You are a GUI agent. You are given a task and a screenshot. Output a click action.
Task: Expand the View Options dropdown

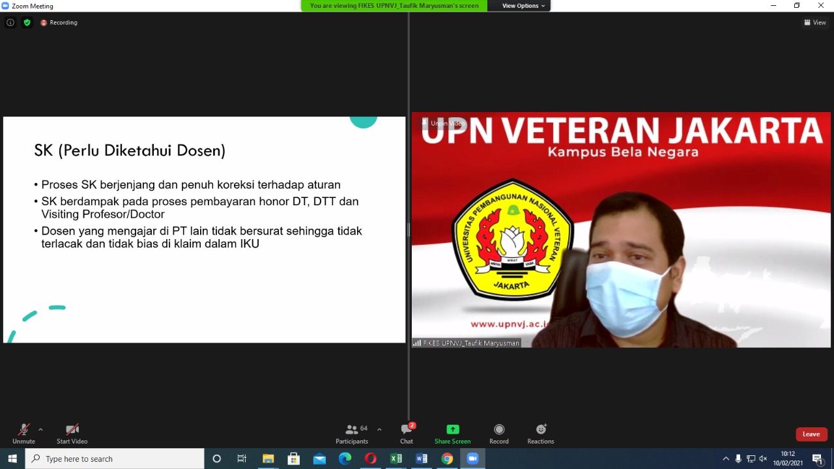tap(523, 6)
